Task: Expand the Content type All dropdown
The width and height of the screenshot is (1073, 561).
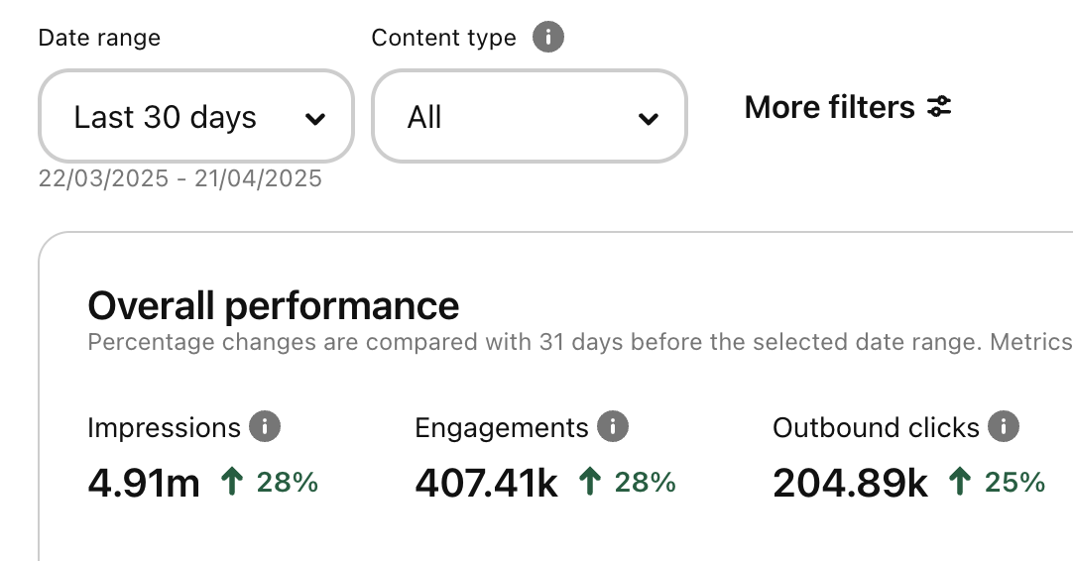Action: tap(529, 116)
